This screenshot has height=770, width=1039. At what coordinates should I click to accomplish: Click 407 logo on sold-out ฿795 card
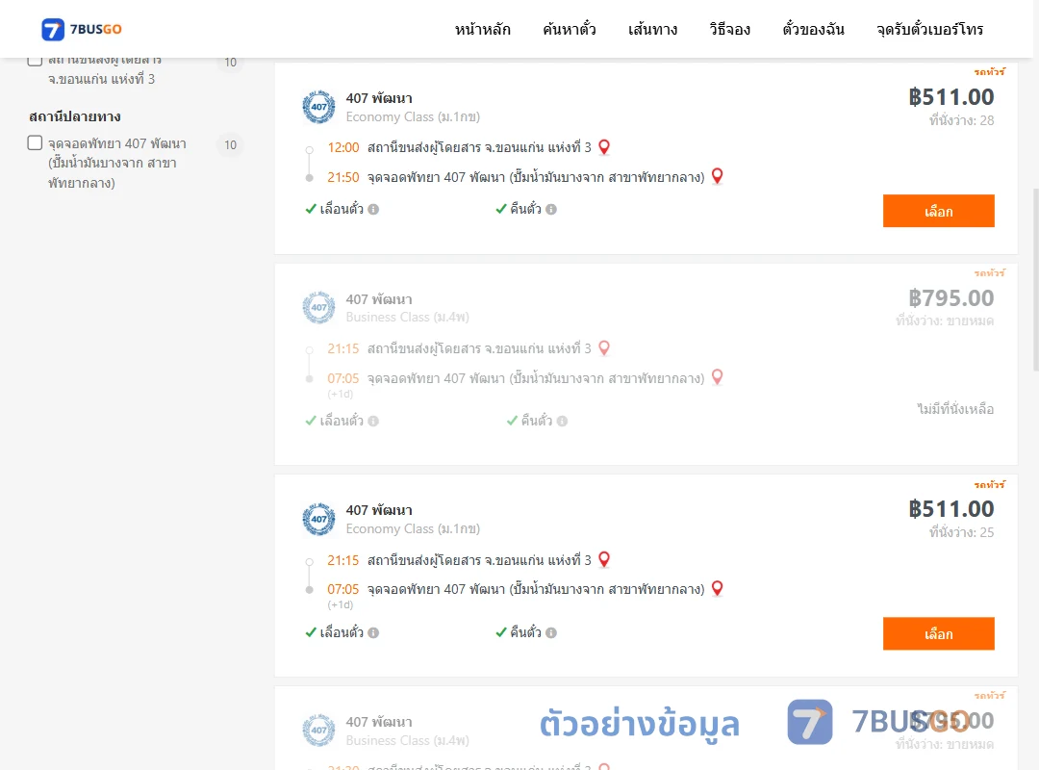(x=318, y=308)
